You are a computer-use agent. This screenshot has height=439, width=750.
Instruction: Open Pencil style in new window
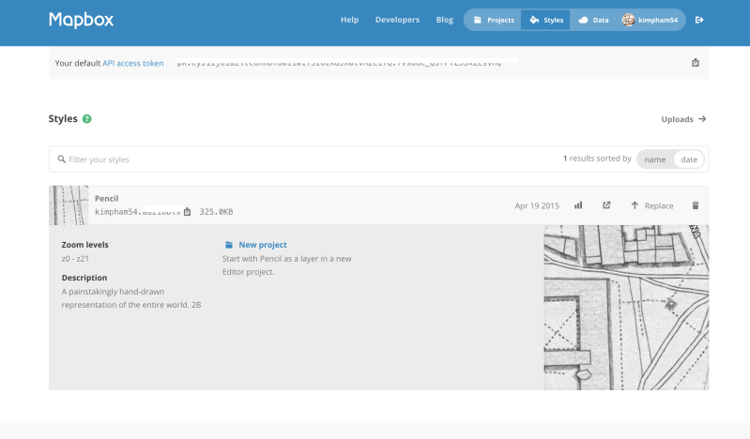(606, 205)
